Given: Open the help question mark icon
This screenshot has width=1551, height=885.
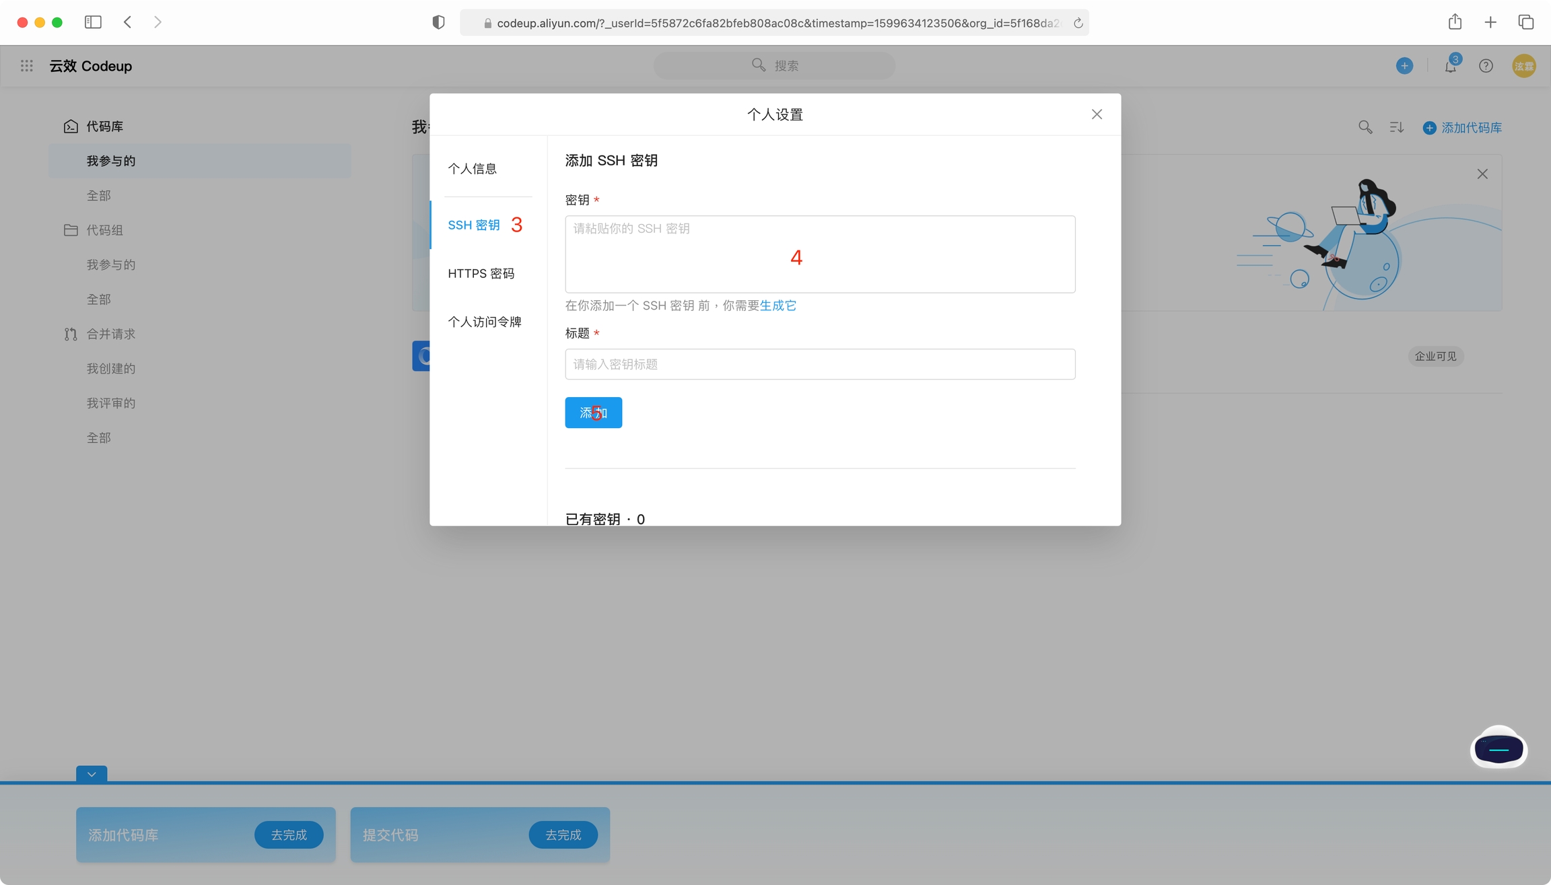Looking at the screenshot, I should (1486, 66).
